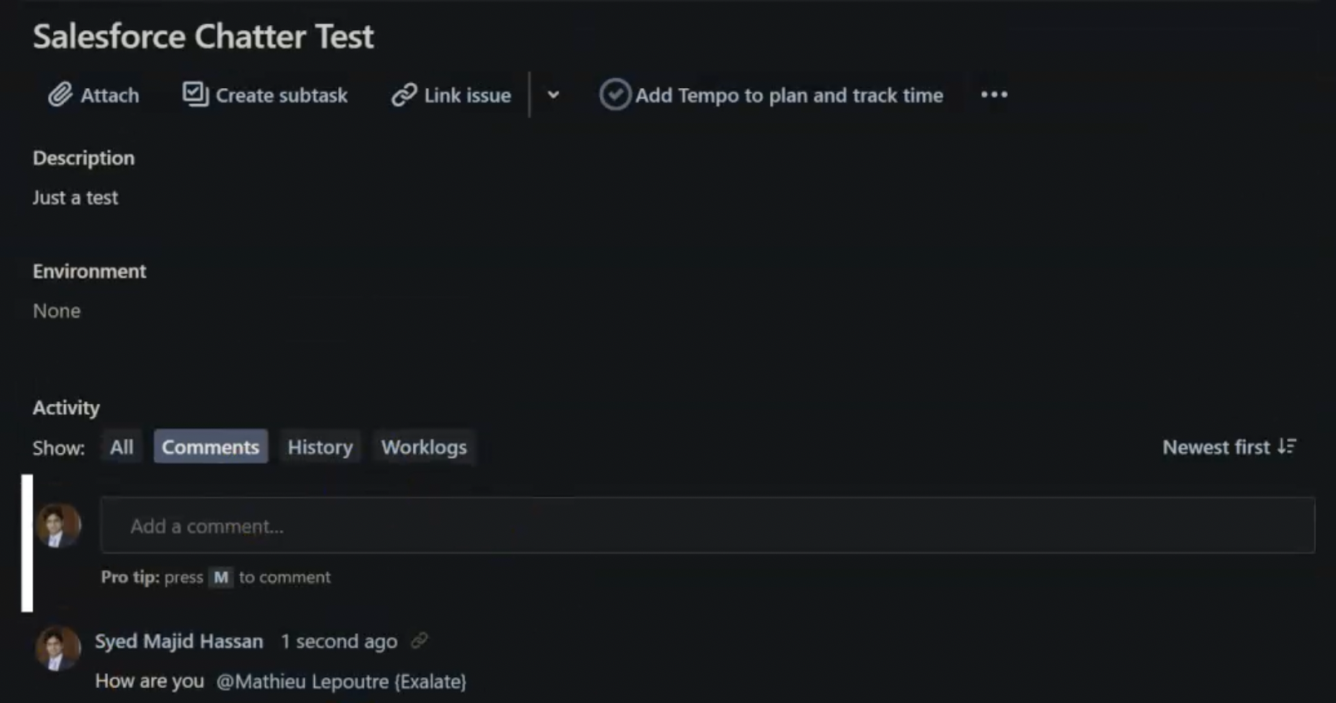This screenshot has width=1336, height=703.
Task: Click the Attach button label
Action: pos(110,96)
